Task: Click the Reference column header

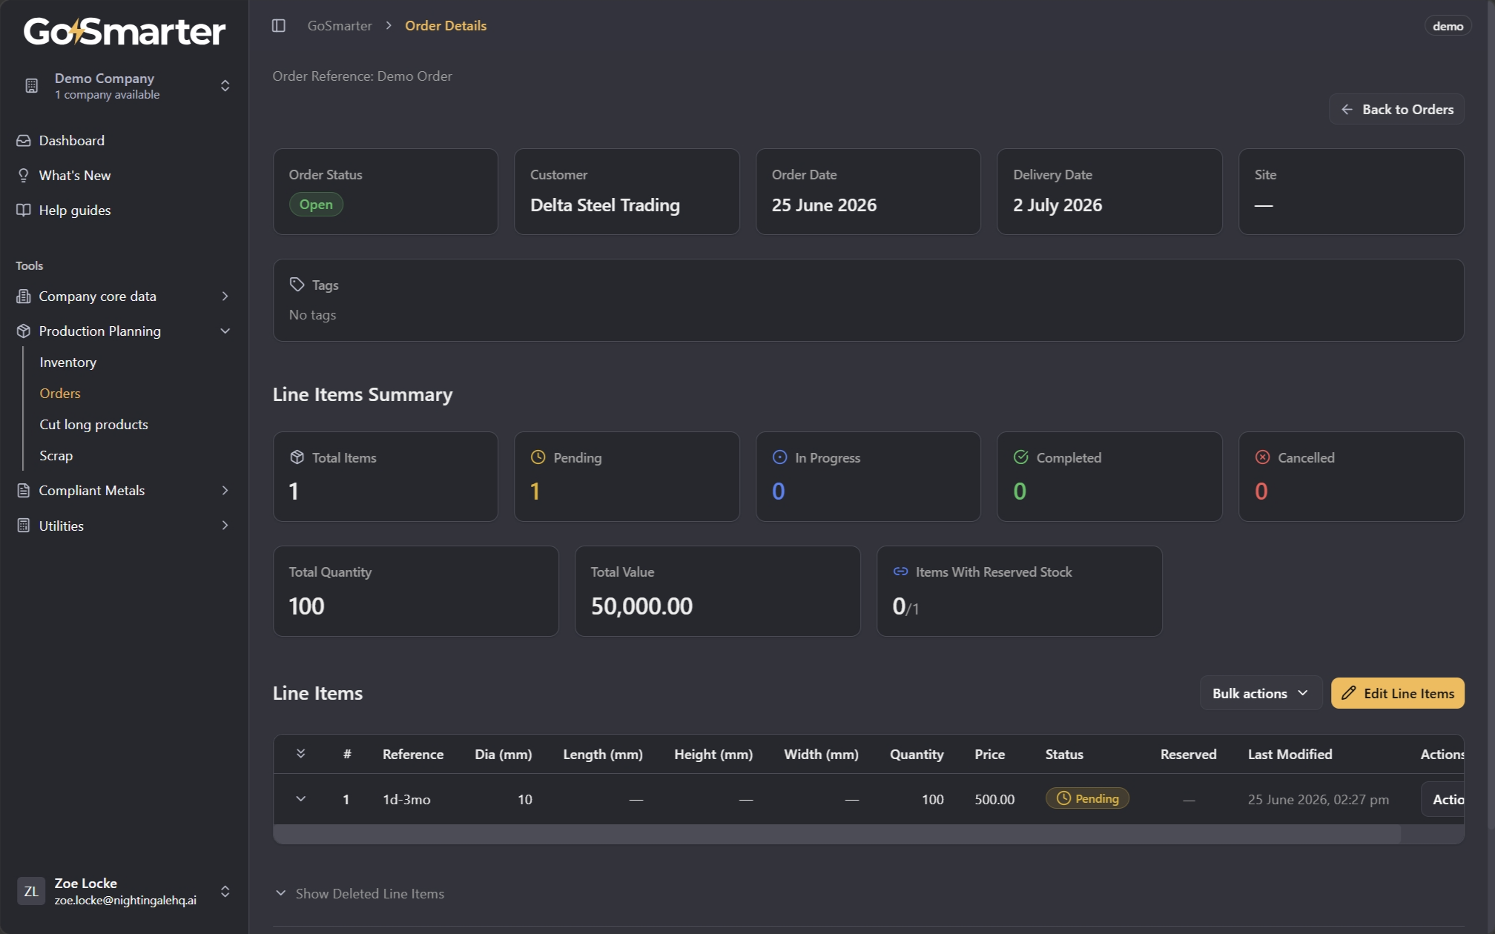Action: pos(413,754)
